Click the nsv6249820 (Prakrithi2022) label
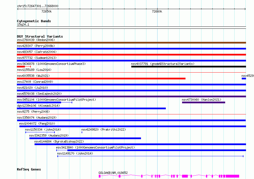Image resolution: width=254 pixels, height=179 pixels. 104,129
